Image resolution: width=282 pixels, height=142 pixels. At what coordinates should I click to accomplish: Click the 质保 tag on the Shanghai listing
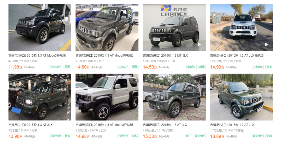pyautogui.click(x=202, y=67)
